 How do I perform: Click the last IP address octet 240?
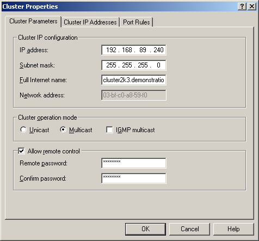[x=158, y=50]
